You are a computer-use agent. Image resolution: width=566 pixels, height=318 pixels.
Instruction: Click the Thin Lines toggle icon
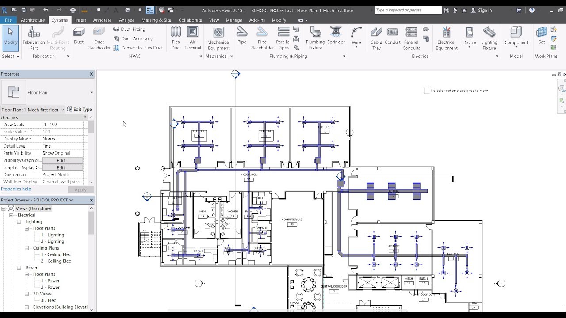(150, 10)
